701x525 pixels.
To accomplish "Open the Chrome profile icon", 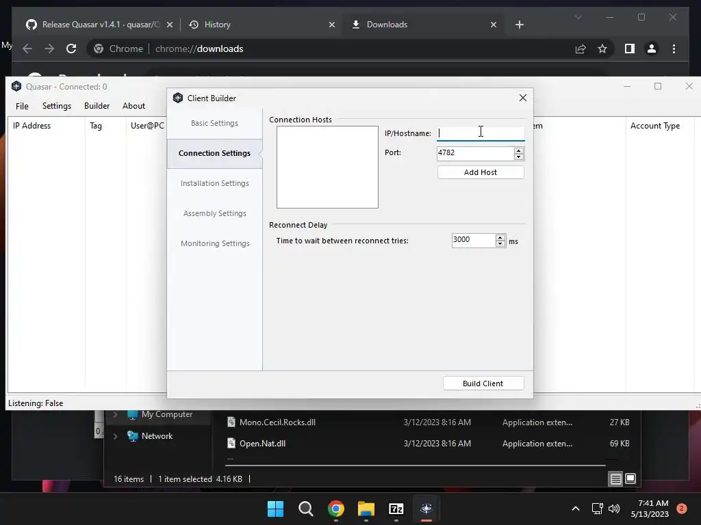I will click(x=652, y=49).
